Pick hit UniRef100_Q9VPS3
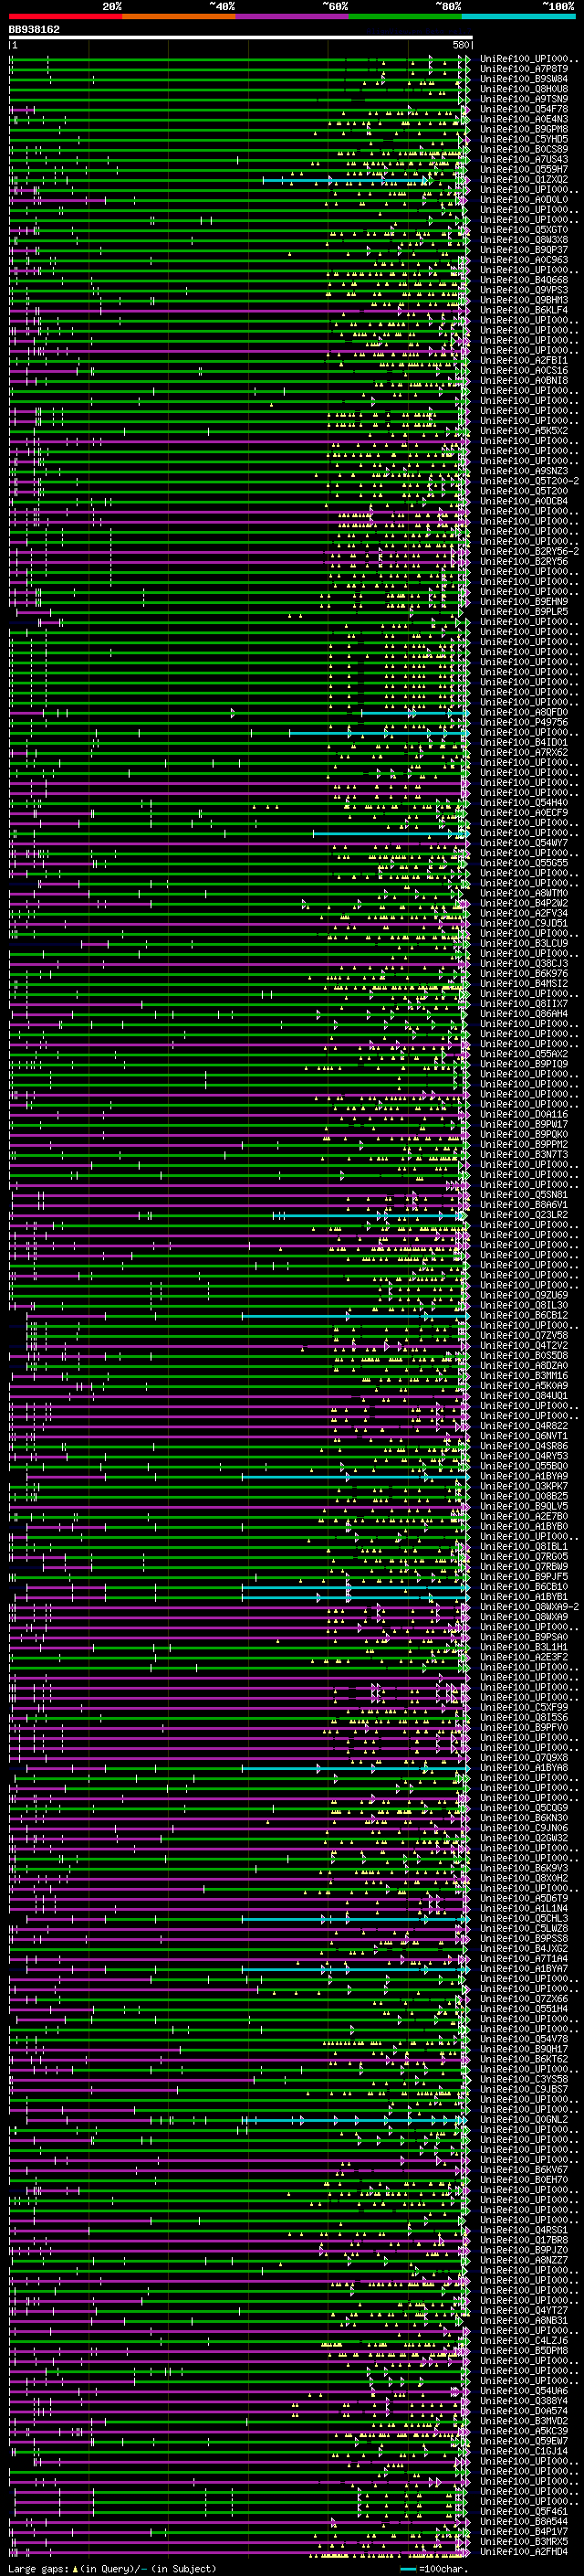Viewport: 584px width, 2576px height. coord(524,290)
